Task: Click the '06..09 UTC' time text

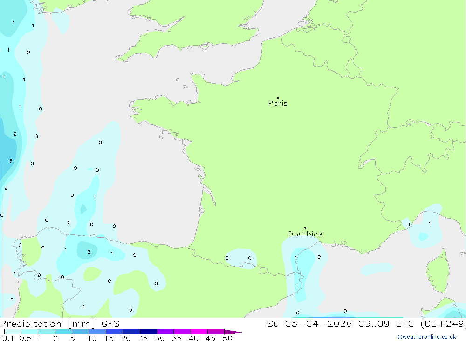Action: pyautogui.click(x=387, y=324)
